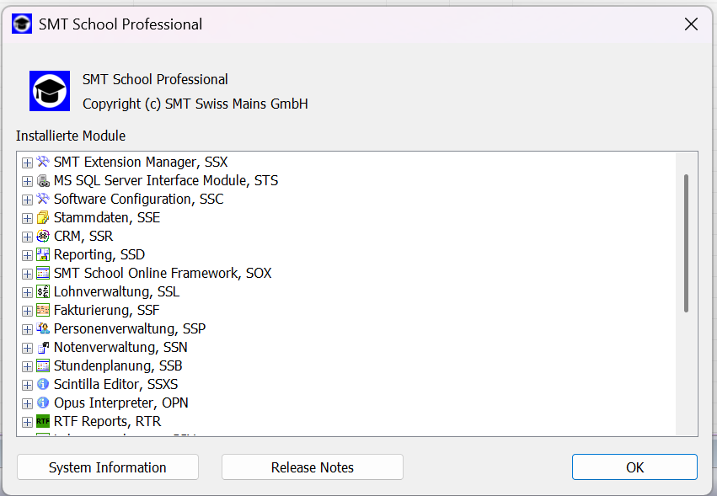The image size is (717, 496).
Task: Select 'MS SQL Server Interface Module, STS'
Action: coord(166,180)
